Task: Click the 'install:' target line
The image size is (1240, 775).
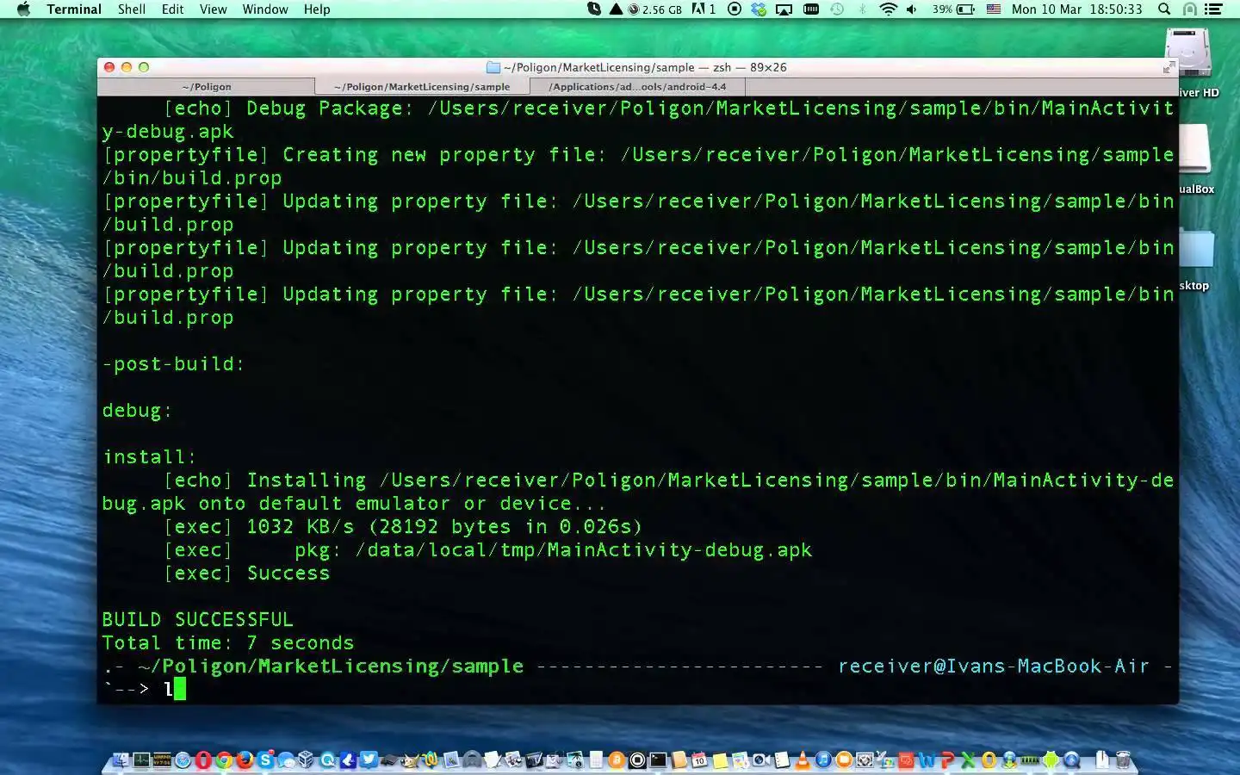Action: 149,457
